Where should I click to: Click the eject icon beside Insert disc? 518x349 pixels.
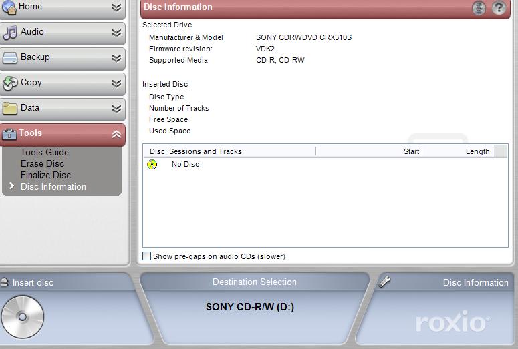(4, 282)
